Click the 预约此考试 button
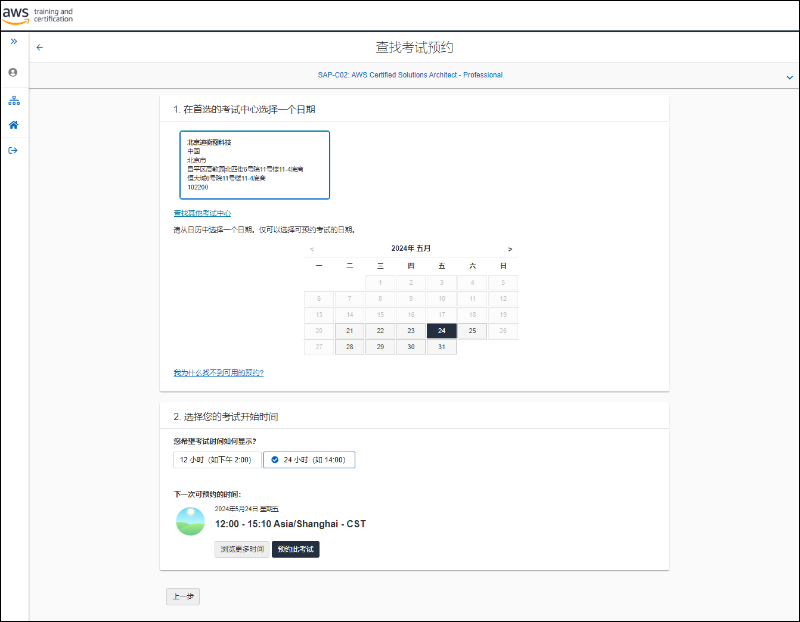The height and width of the screenshot is (622, 800). (x=296, y=549)
